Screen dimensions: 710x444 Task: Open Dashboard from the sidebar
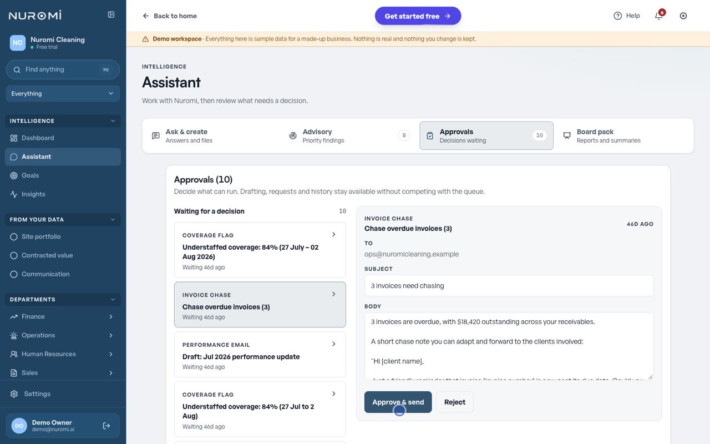63,138
